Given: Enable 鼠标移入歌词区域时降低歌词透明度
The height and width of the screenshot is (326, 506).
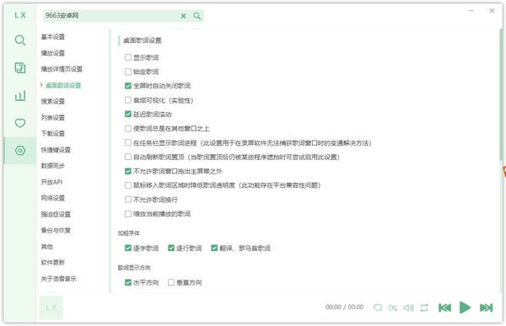Looking at the screenshot, I should tap(128, 185).
